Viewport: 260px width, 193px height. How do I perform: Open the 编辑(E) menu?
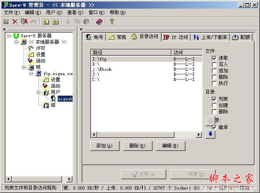pyautogui.click(x=33, y=13)
